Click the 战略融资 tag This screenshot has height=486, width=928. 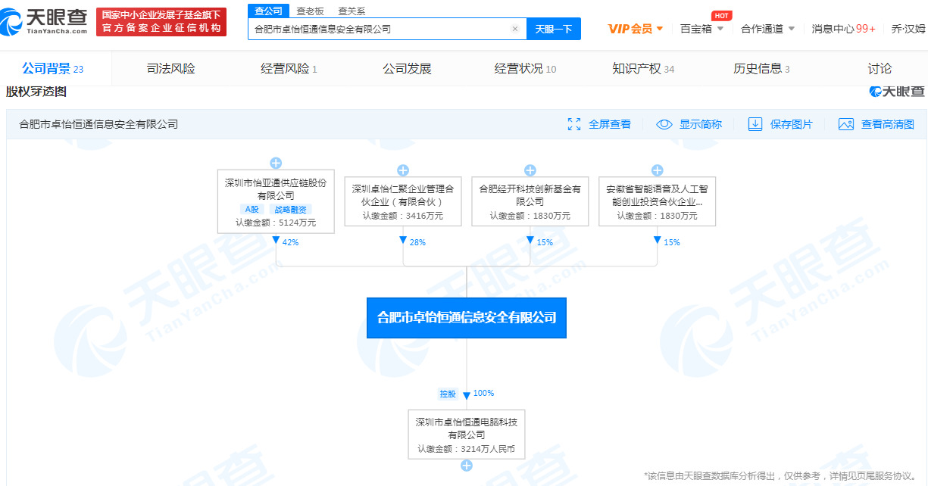(x=290, y=209)
